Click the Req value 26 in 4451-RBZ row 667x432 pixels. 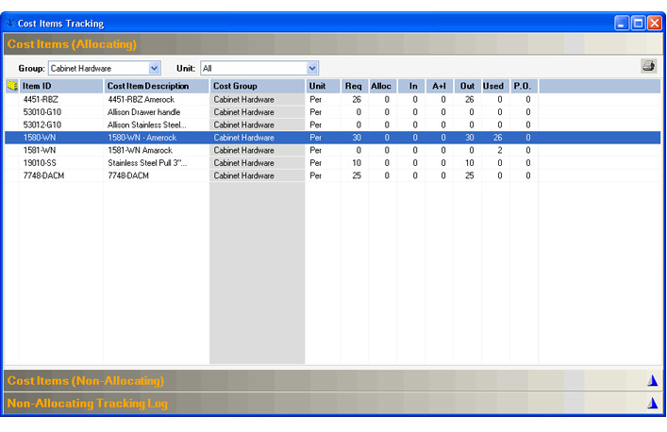357,99
